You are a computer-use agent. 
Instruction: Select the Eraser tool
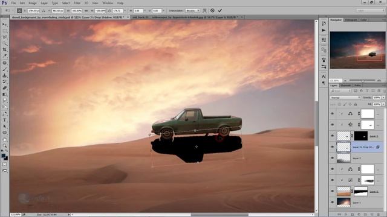(x=4, y=88)
